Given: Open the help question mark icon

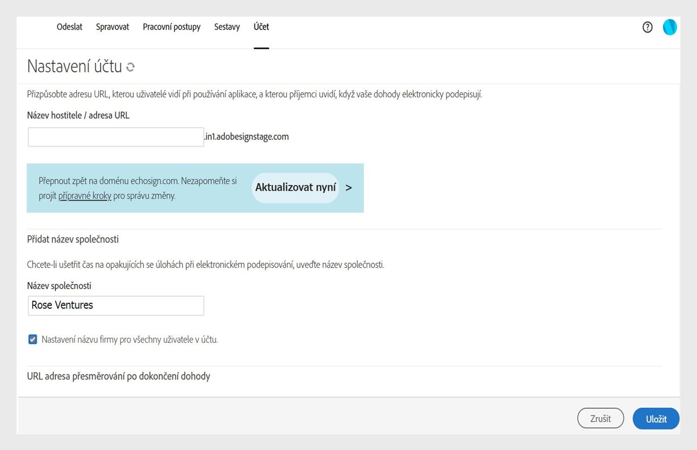Looking at the screenshot, I should coord(647,27).
